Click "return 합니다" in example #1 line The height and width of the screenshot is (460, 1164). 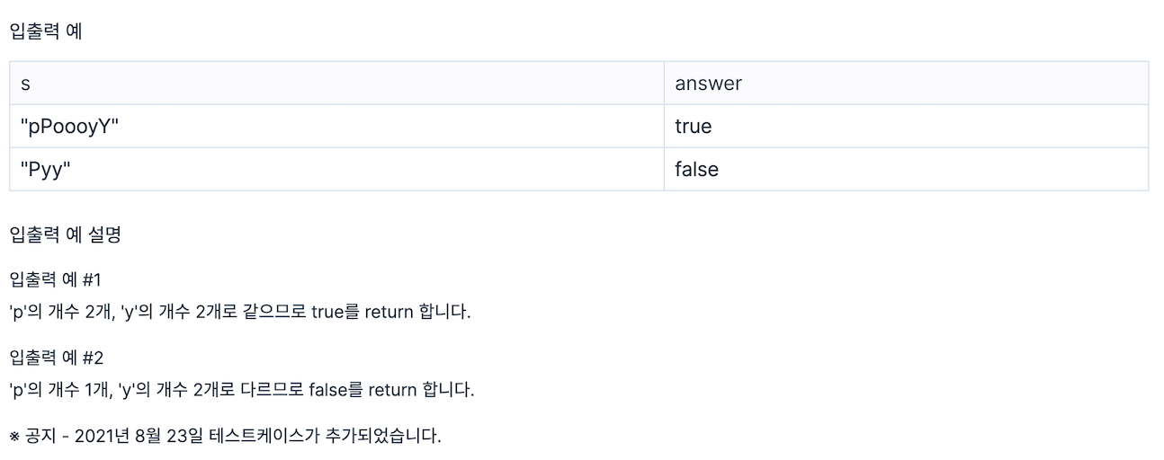click(x=417, y=312)
